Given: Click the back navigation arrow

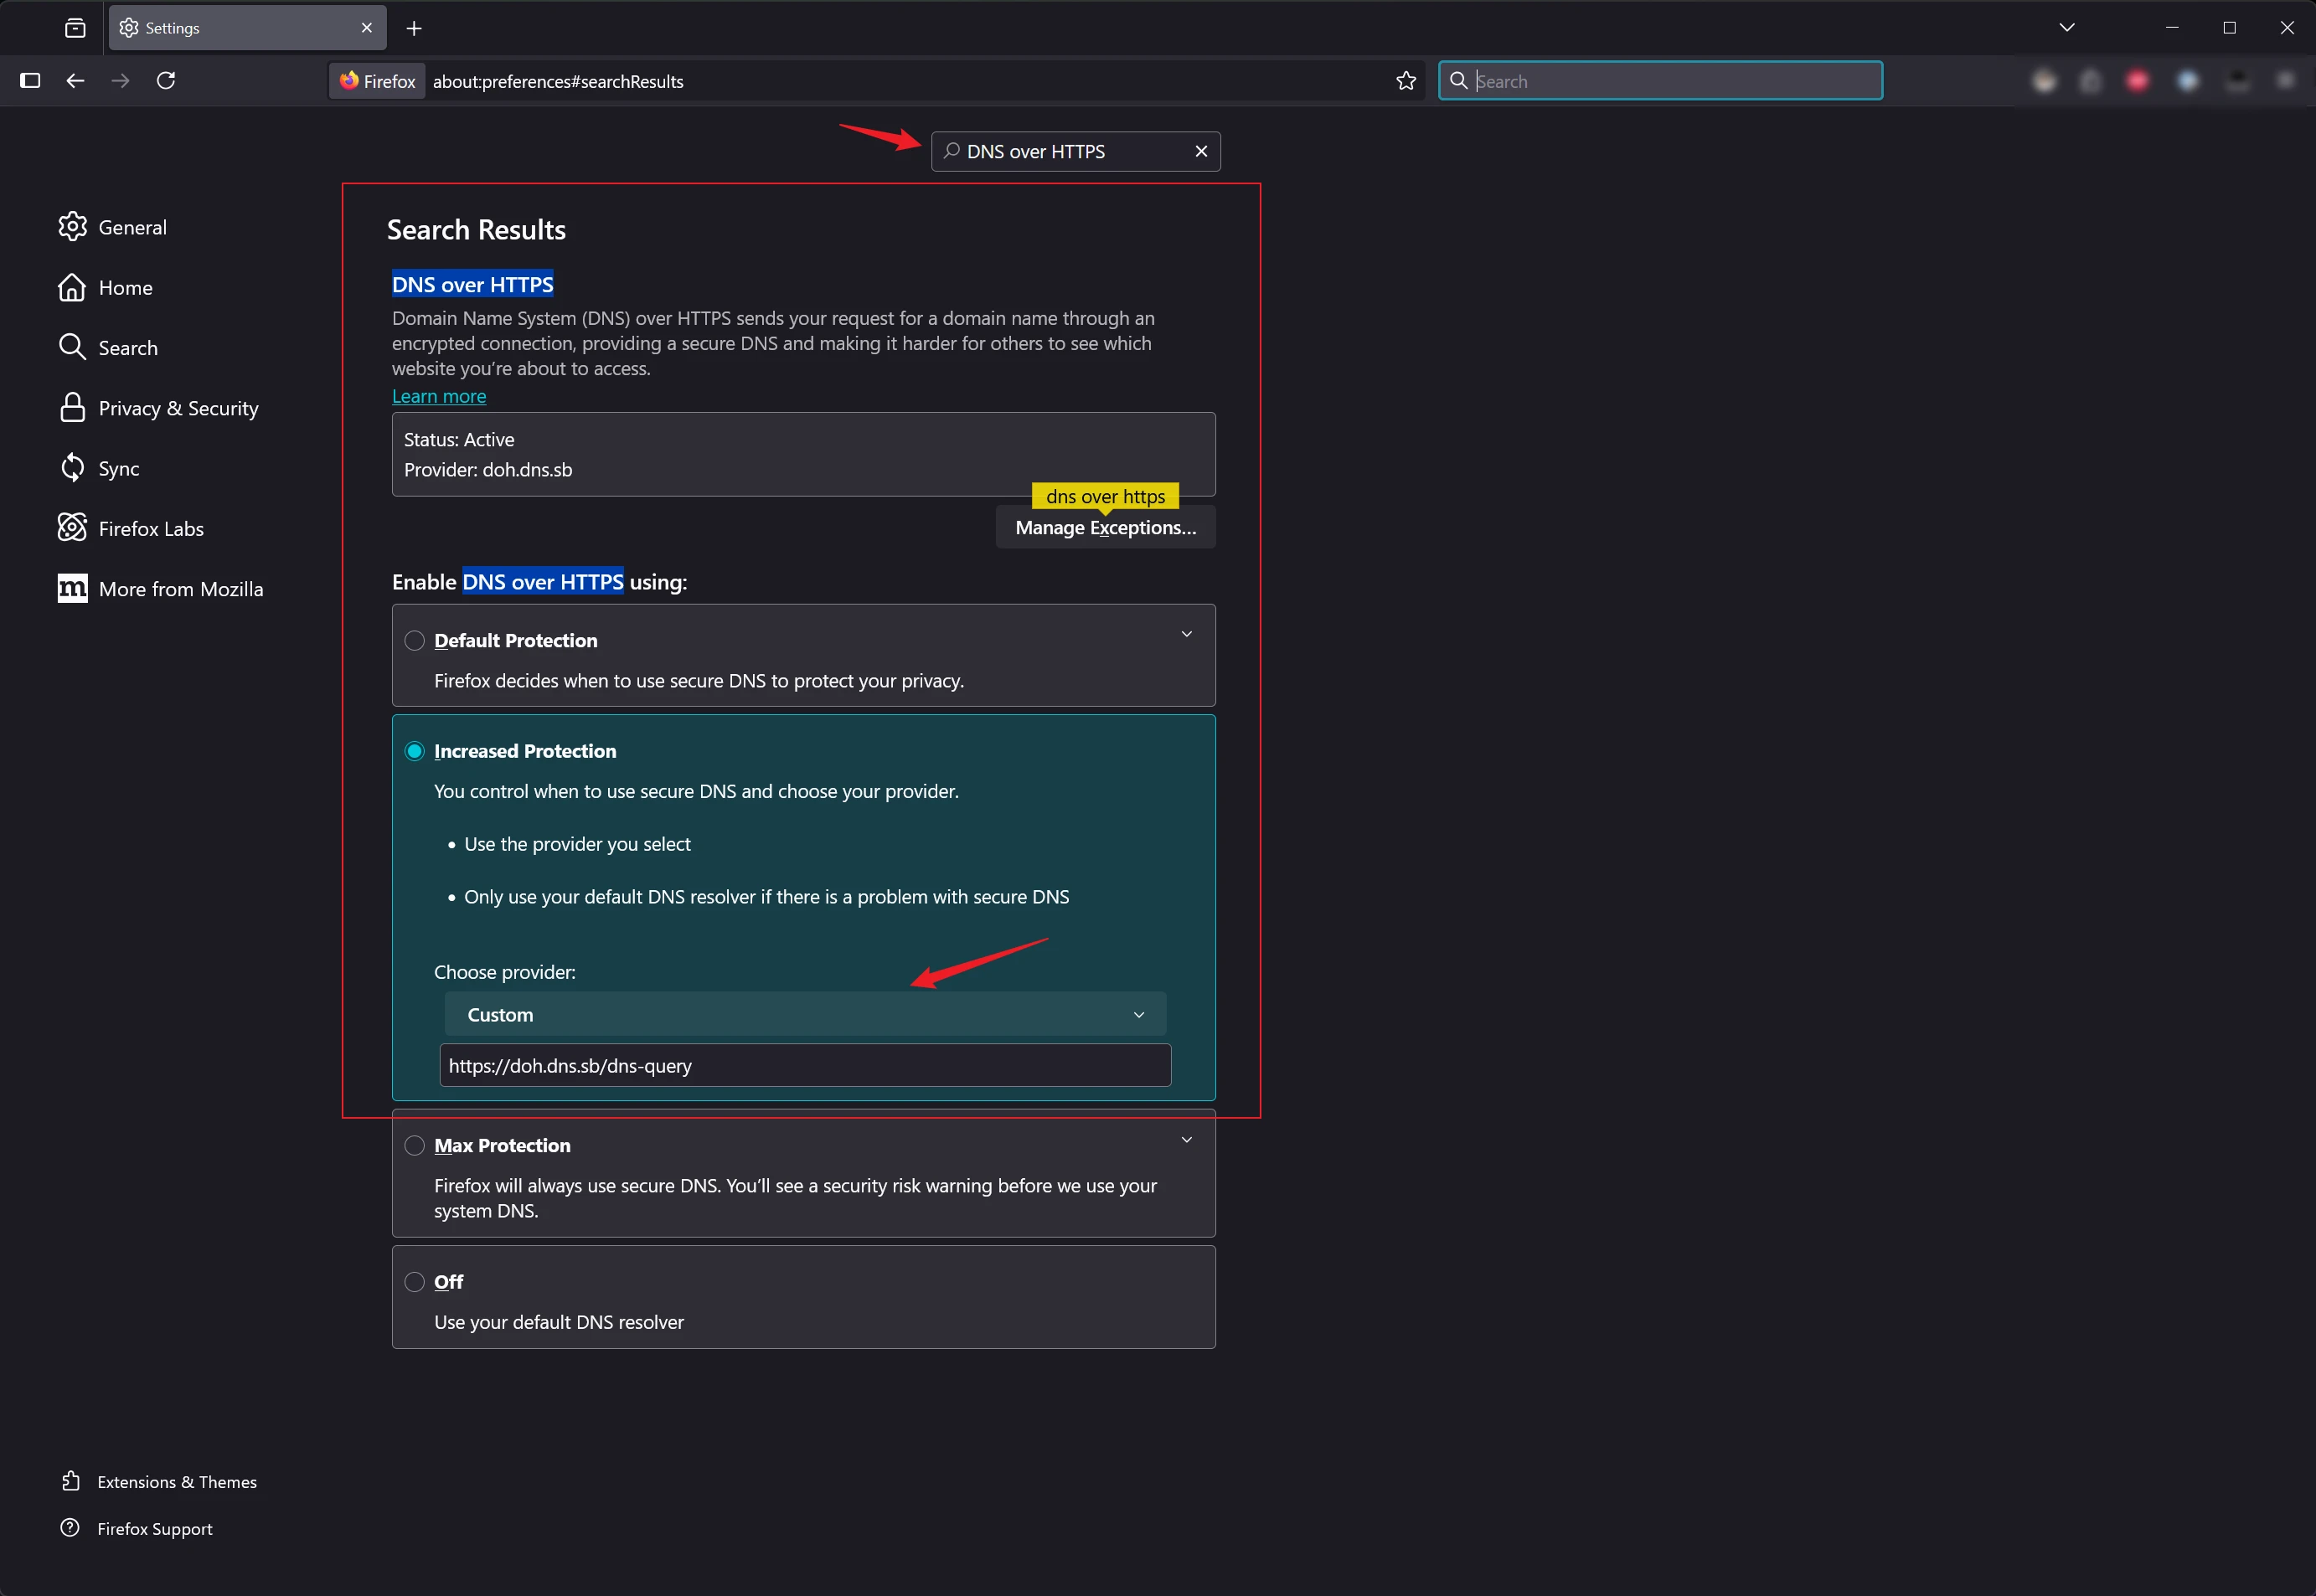Looking at the screenshot, I should tap(75, 81).
